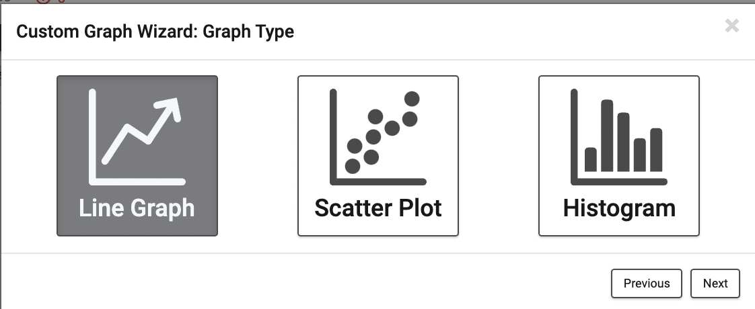The image size is (755, 309).
Task: Advance with the Next button
Action: coord(715,283)
